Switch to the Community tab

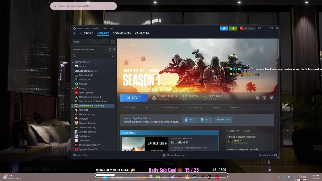(122, 33)
